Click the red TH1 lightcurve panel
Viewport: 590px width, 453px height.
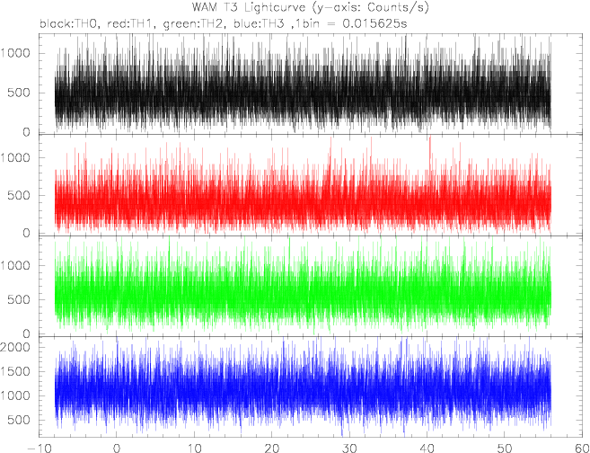311,185
